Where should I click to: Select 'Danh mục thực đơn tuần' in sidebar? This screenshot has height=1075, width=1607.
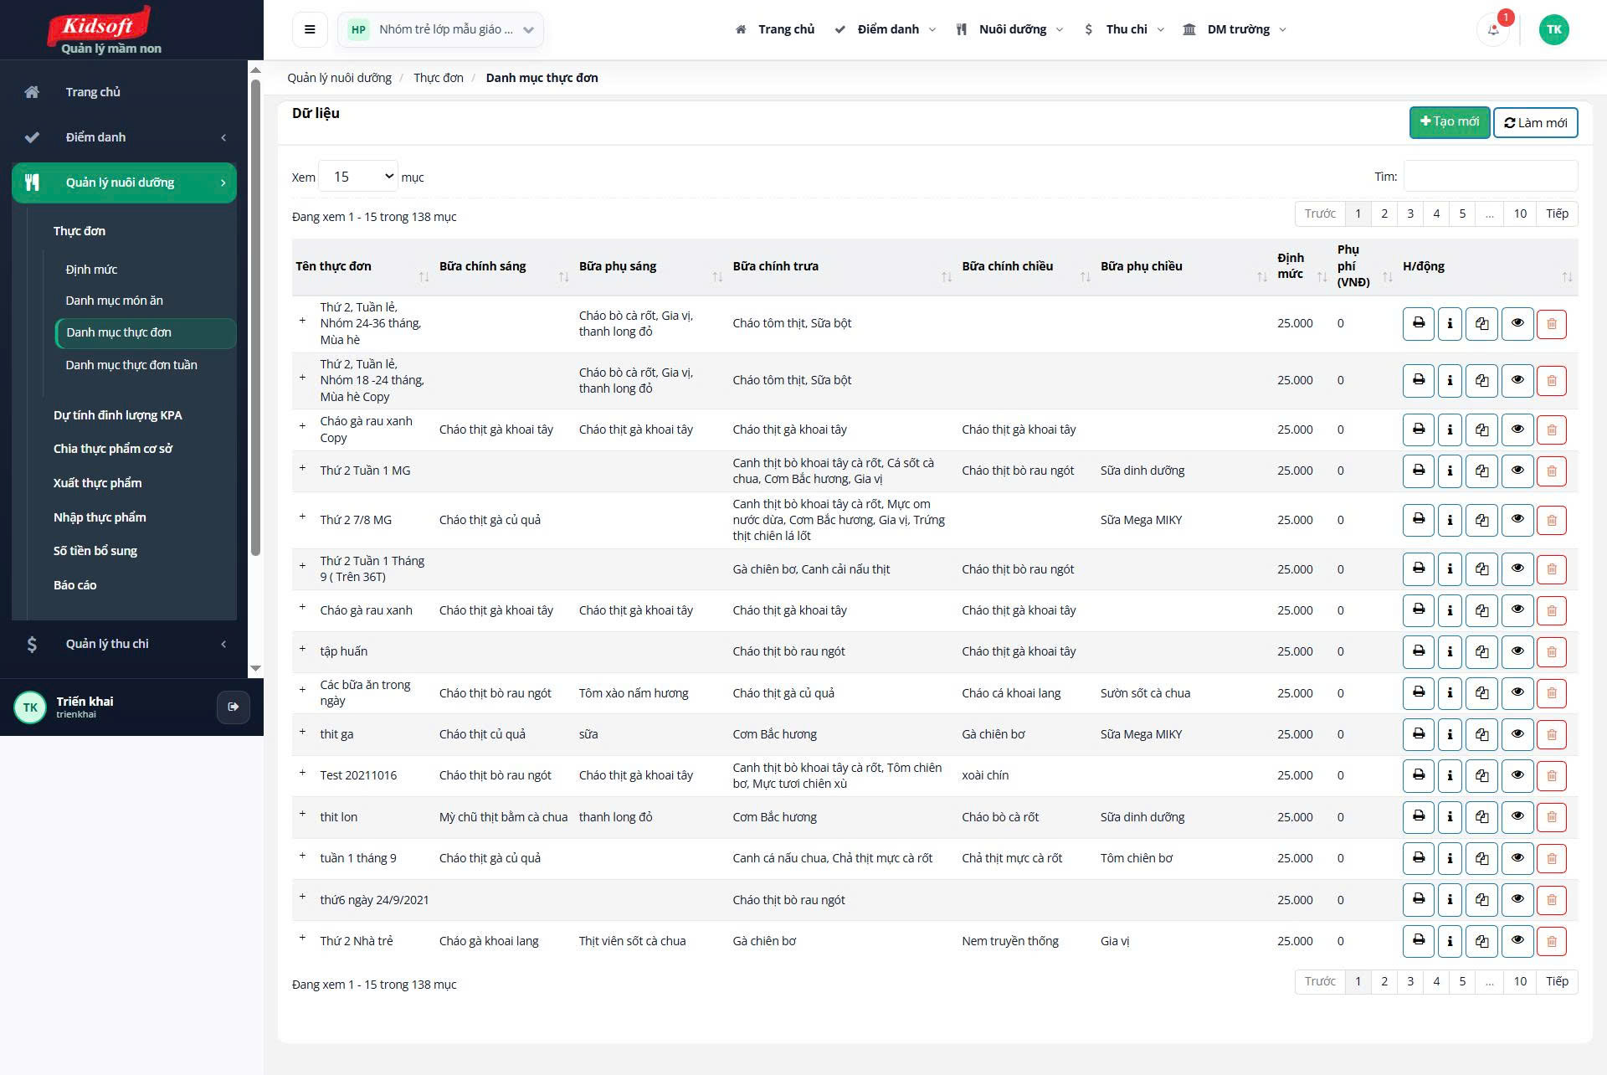pos(131,365)
